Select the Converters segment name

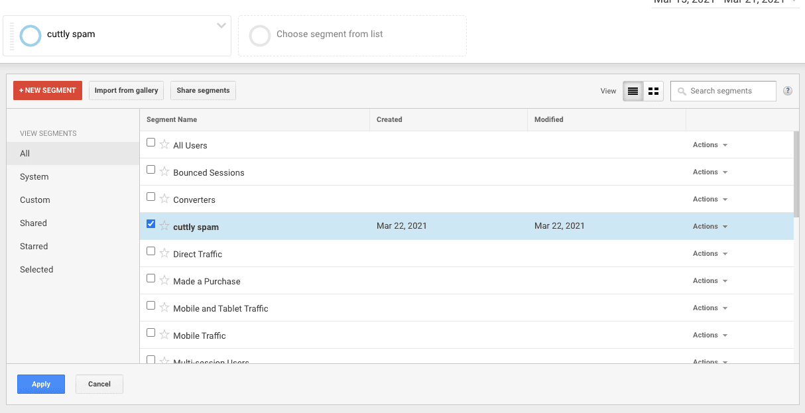point(194,200)
